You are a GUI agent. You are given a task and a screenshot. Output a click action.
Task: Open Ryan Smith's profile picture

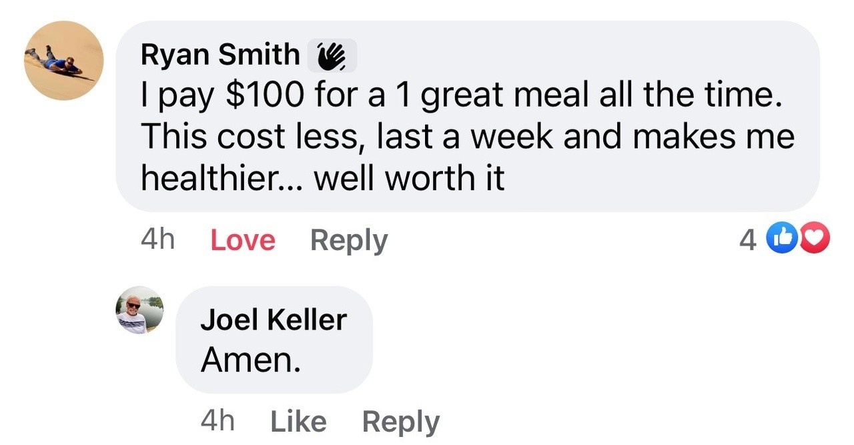pyautogui.click(x=63, y=60)
